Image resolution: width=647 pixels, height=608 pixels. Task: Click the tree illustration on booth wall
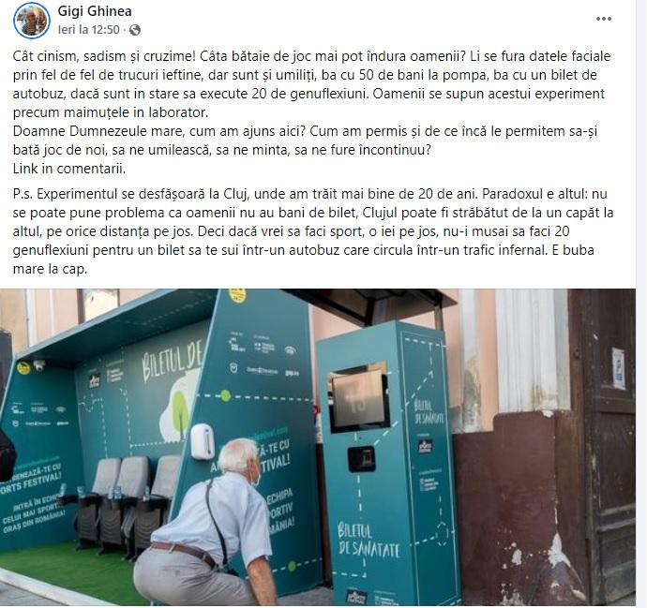(x=177, y=412)
